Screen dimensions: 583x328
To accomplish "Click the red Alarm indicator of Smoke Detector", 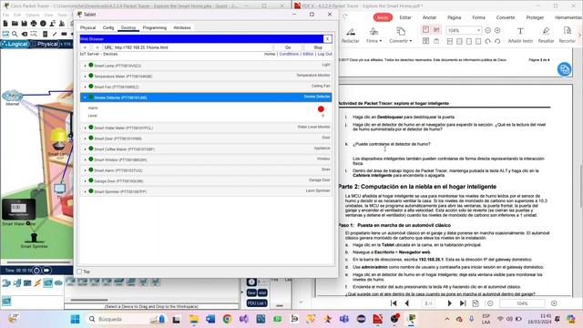I will (321, 109).
